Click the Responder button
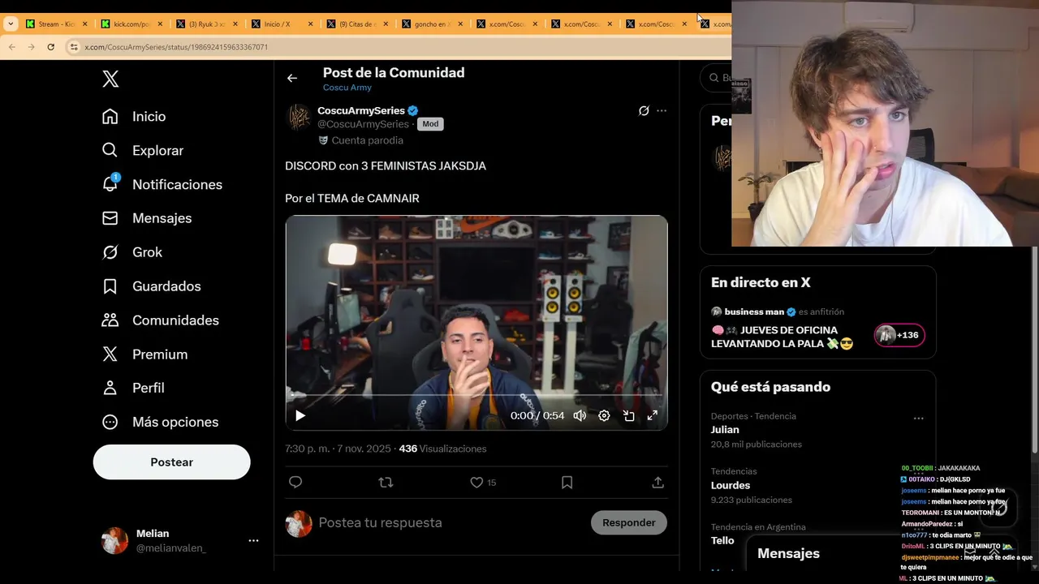Image resolution: width=1039 pixels, height=584 pixels. (x=629, y=522)
